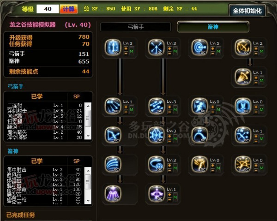The height and width of the screenshot is (221, 277).
Task: Click the purple crossbow skill icon Lv.1
Action: [x=157, y=194]
